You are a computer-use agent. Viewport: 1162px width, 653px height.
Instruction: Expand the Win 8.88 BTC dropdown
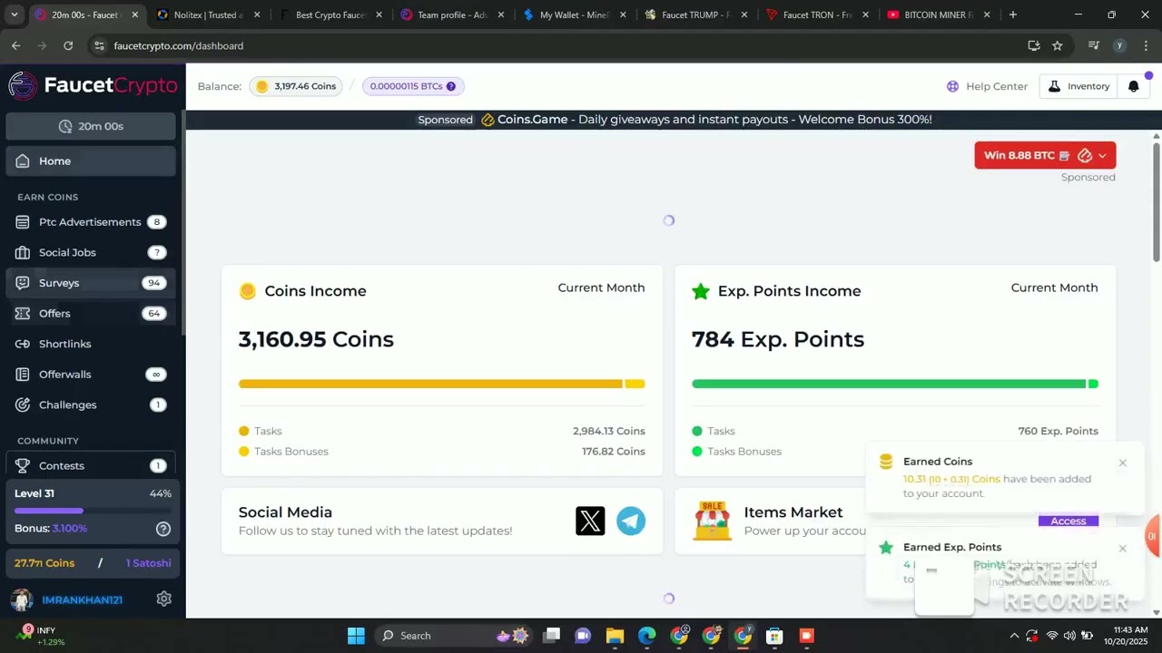pos(1045,155)
